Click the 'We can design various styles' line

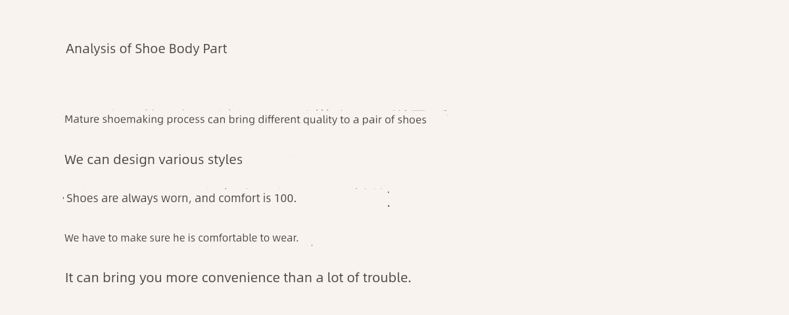153,159
